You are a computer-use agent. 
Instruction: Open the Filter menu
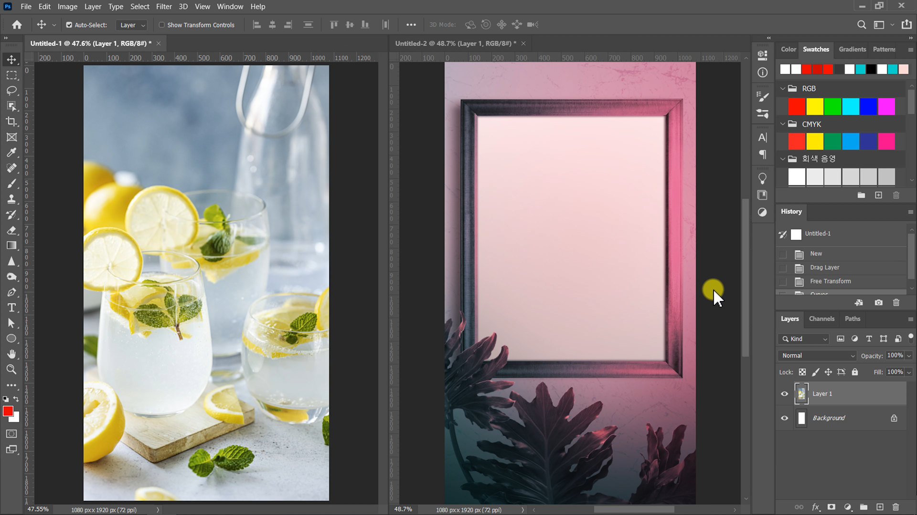[x=163, y=7]
